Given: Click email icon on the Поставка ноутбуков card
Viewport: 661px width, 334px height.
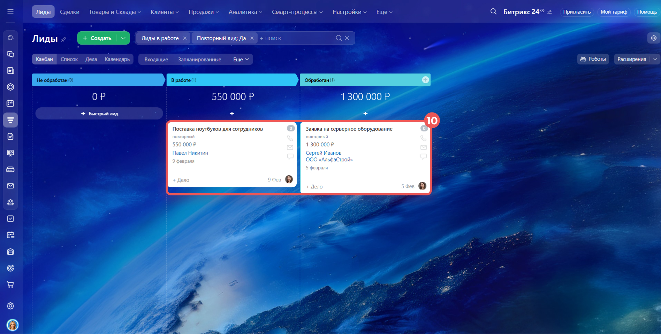Looking at the screenshot, I should pyautogui.click(x=290, y=147).
